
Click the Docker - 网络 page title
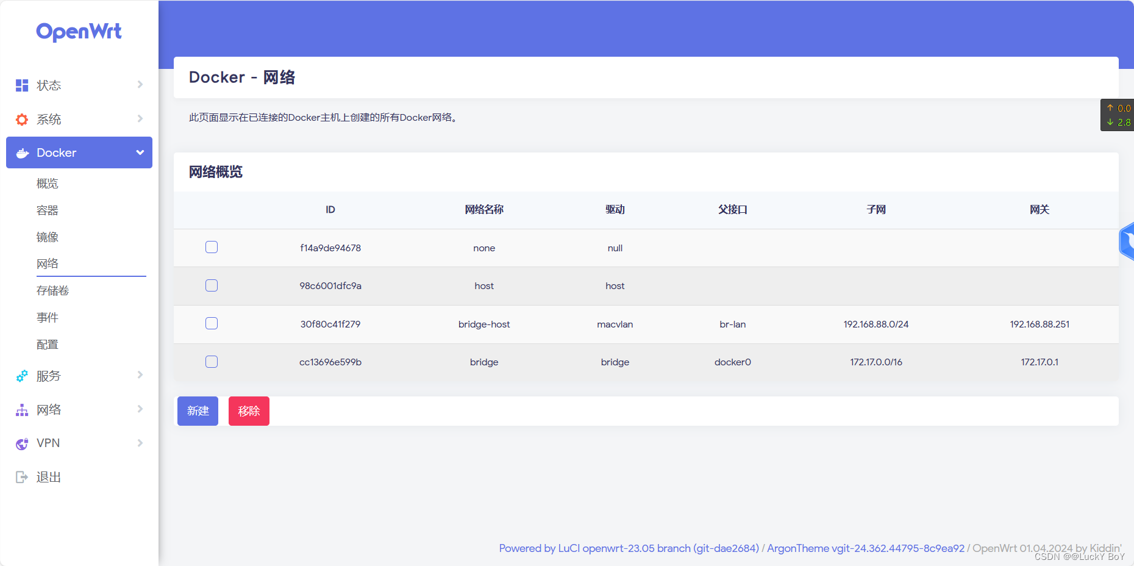242,77
